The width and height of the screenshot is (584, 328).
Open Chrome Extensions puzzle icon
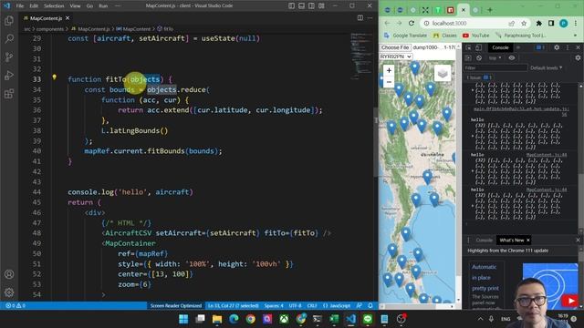[539, 23]
